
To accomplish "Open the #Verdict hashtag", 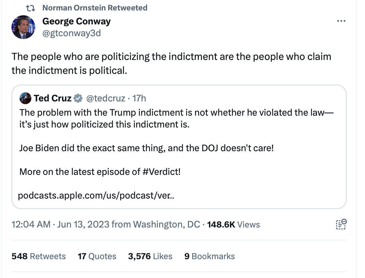I will (x=162, y=171).
